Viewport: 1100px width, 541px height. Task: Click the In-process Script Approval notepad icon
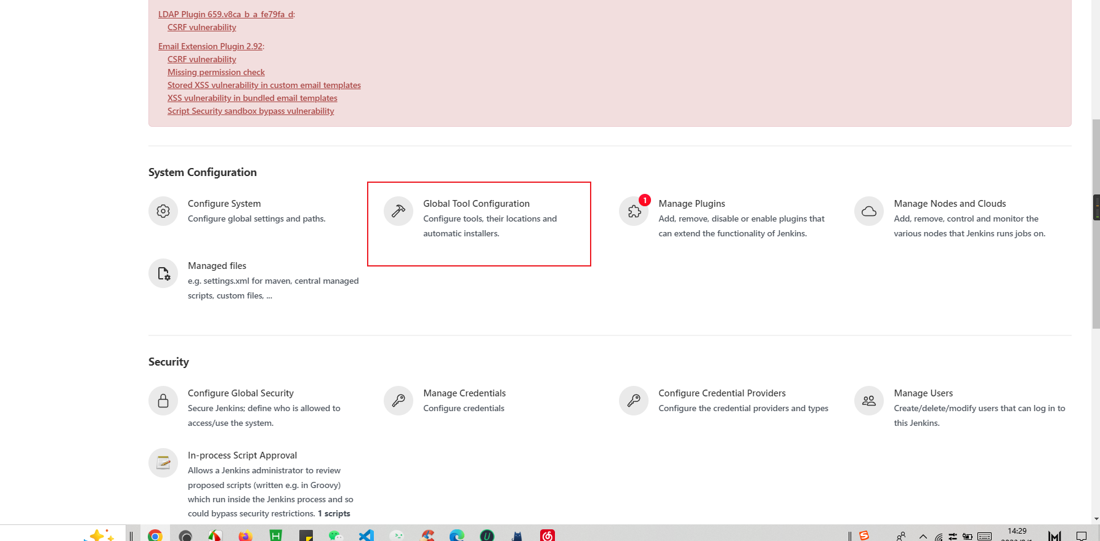click(x=163, y=463)
